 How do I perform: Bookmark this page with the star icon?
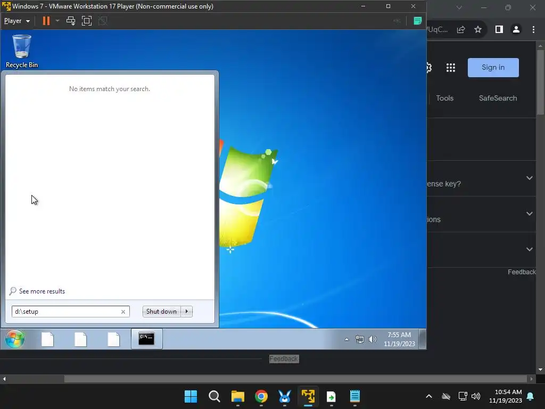coord(478,30)
